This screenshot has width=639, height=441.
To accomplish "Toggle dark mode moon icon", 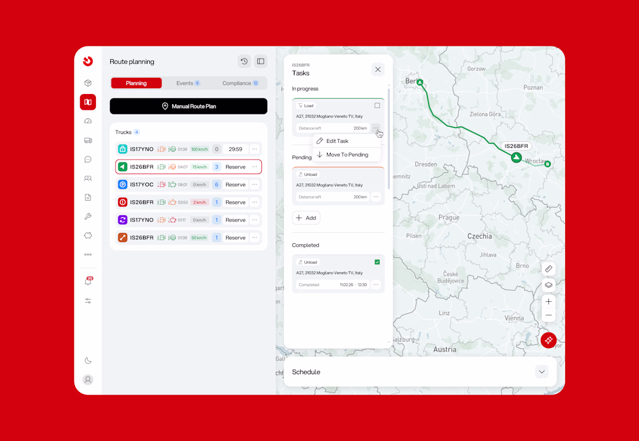I will (x=88, y=360).
